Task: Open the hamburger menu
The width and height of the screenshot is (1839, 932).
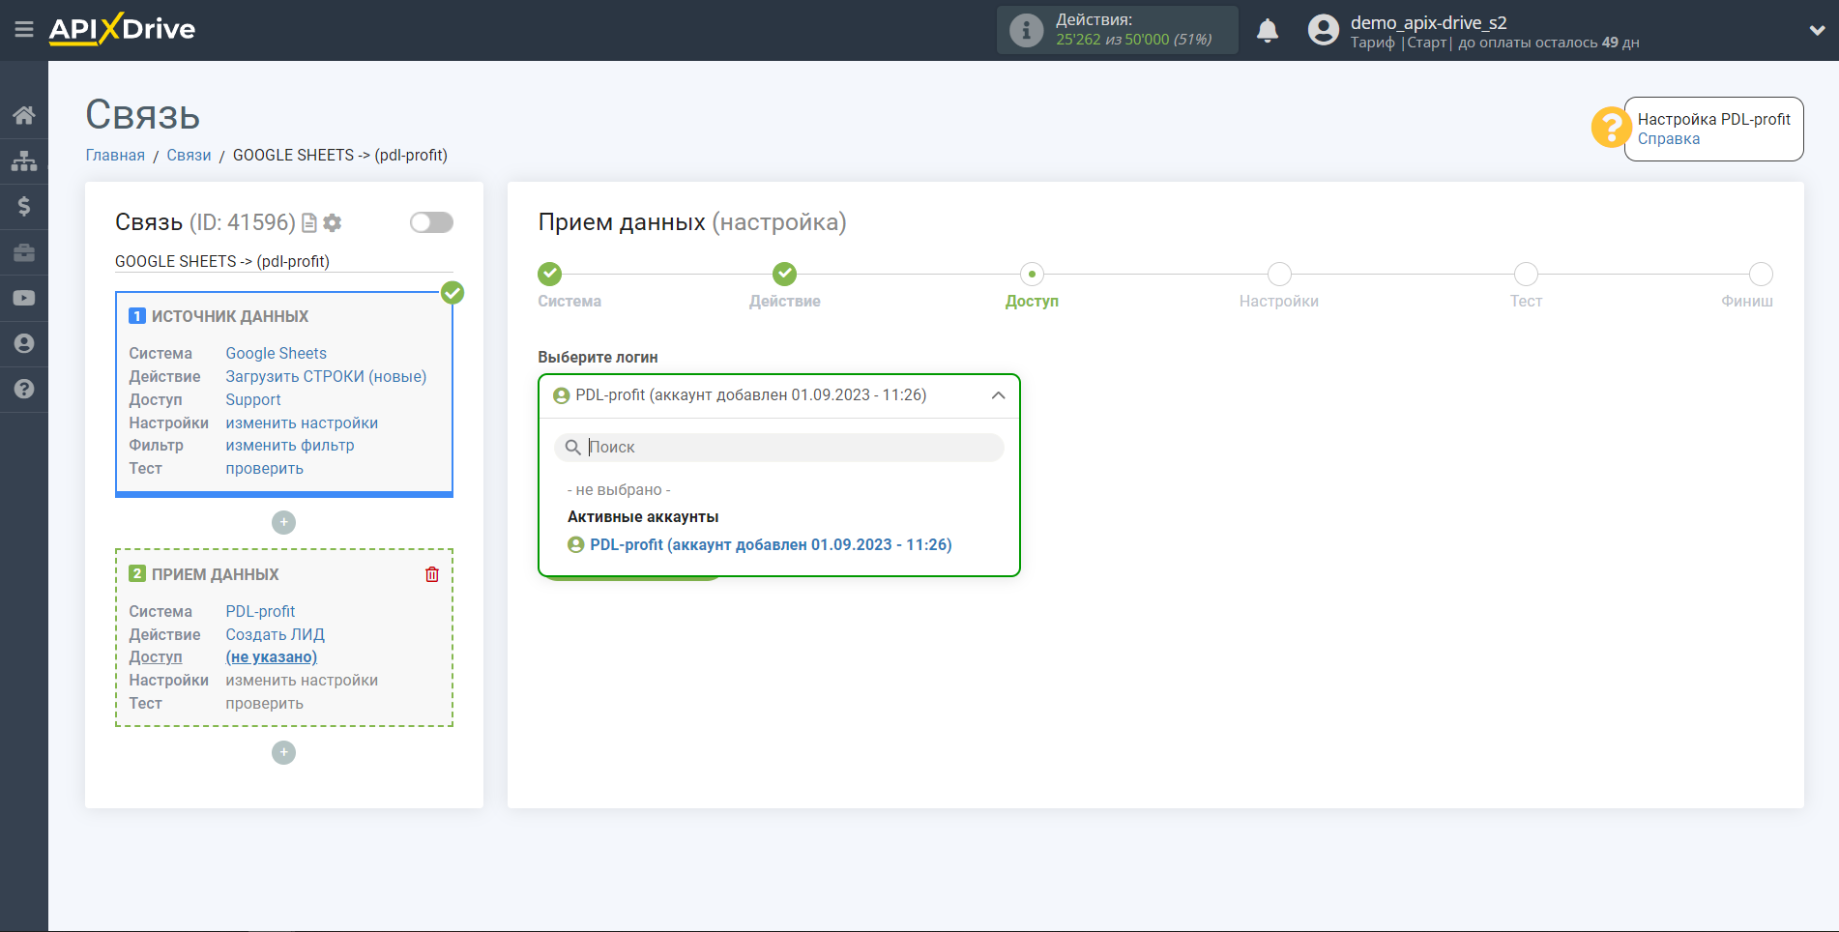Action: (24, 30)
